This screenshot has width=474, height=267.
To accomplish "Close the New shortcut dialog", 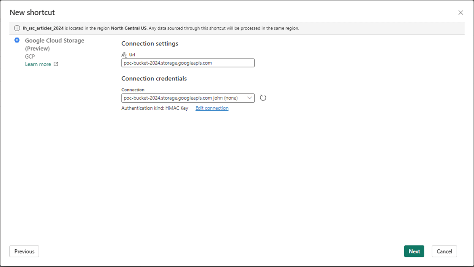I will 460,13.
